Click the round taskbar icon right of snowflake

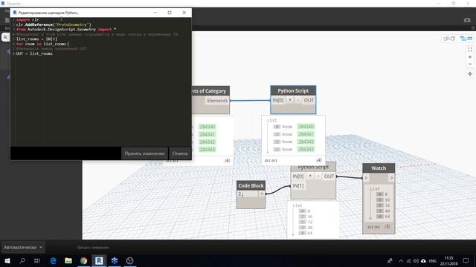(129, 260)
